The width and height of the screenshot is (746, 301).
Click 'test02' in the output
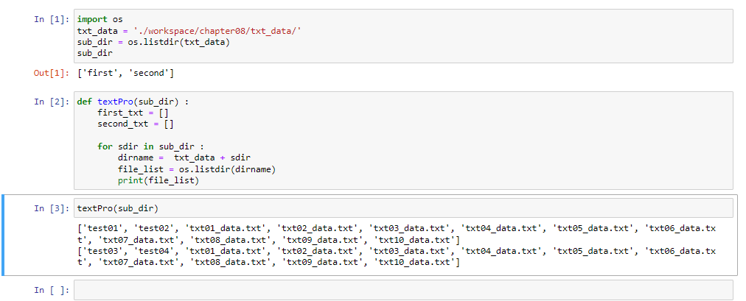pos(154,228)
